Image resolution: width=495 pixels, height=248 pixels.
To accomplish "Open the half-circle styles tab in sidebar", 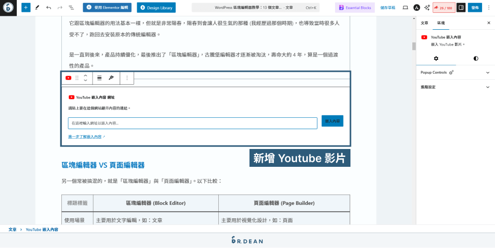I will coord(476,58).
